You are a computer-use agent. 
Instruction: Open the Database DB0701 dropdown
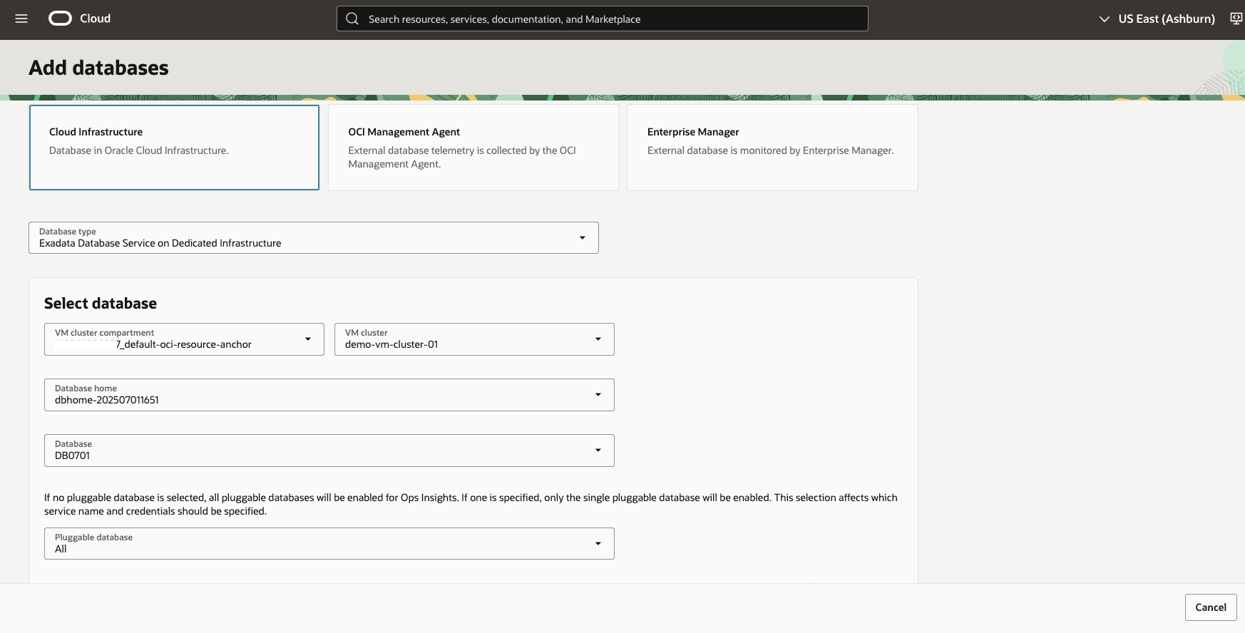pyautogui.click(x=329, y=451)
